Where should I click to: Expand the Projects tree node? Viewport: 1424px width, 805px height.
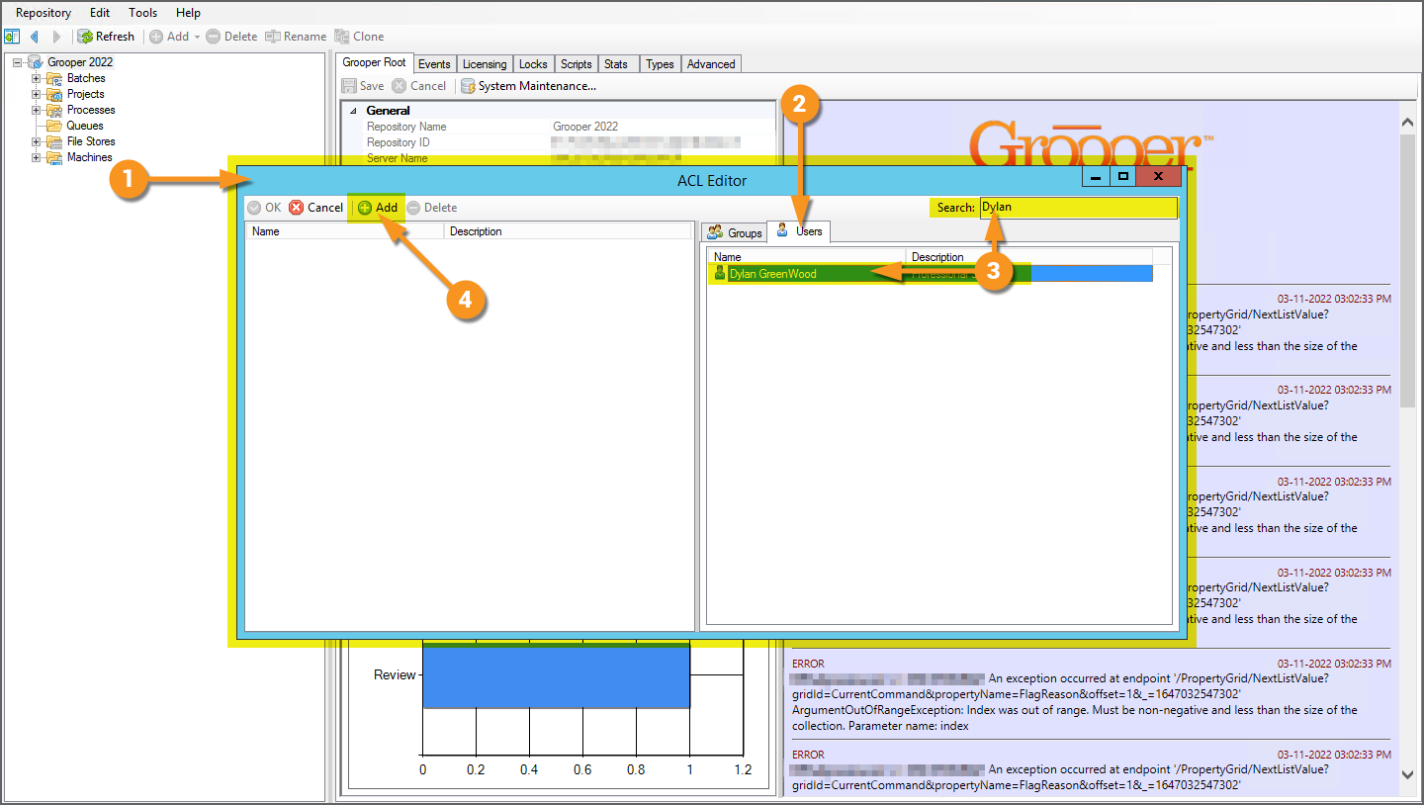point(37,94)
